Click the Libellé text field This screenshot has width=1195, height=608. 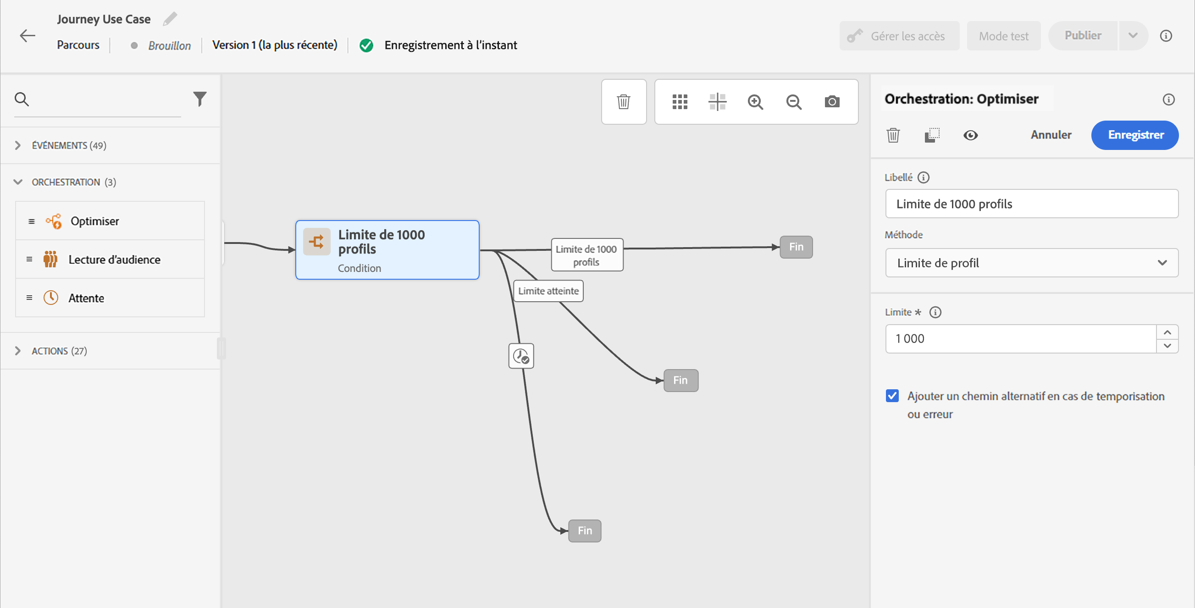1031,204
